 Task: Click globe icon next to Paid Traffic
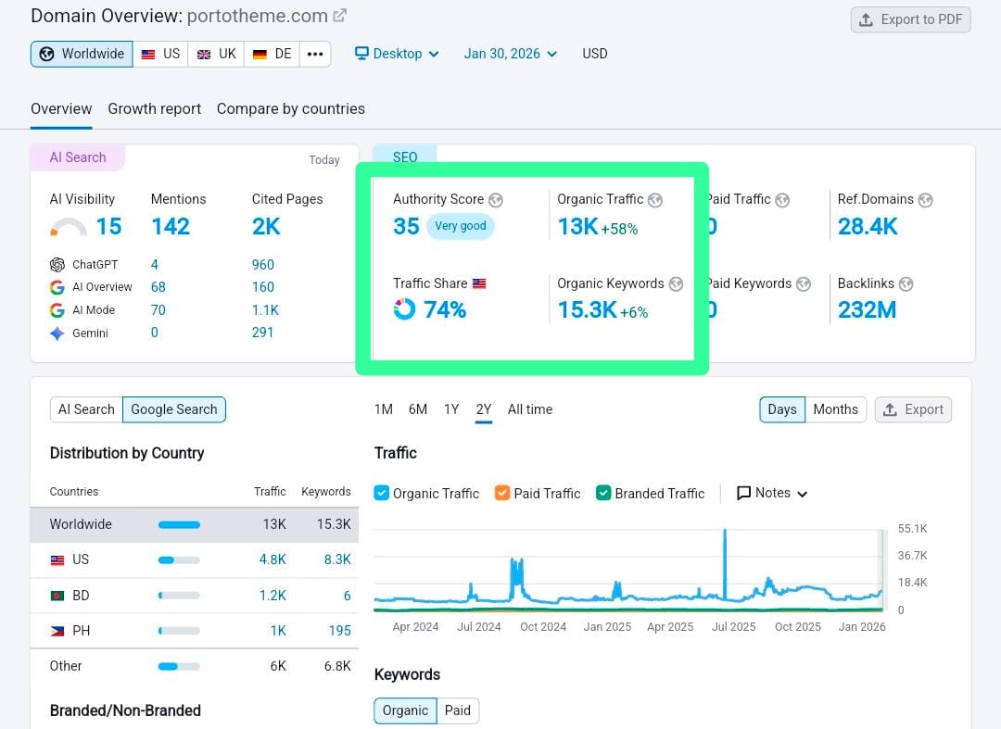point(782,200)
